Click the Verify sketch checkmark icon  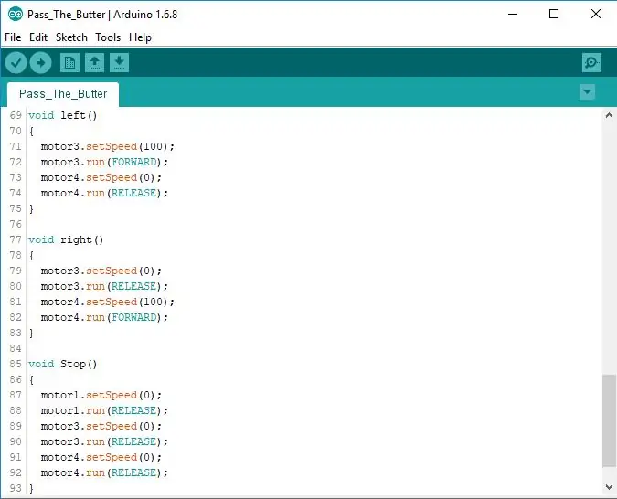pos(16,62)
